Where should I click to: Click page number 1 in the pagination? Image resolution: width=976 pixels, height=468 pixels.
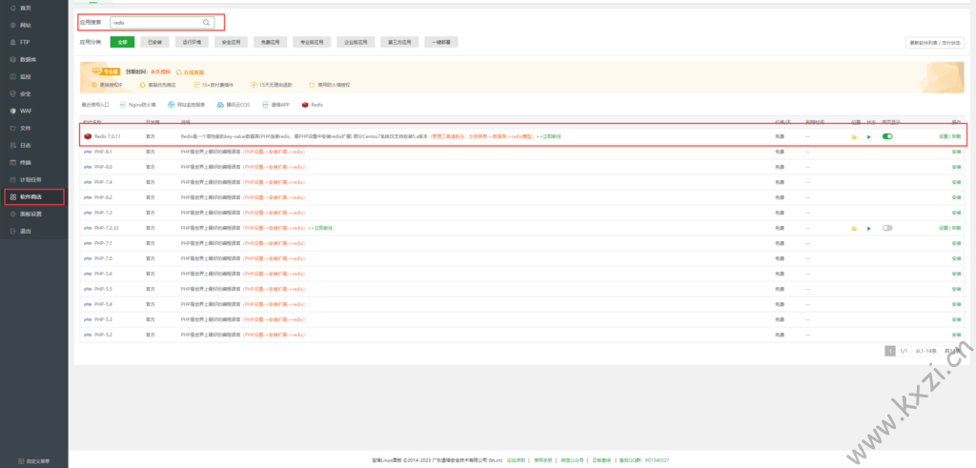(x=890, y=351)
